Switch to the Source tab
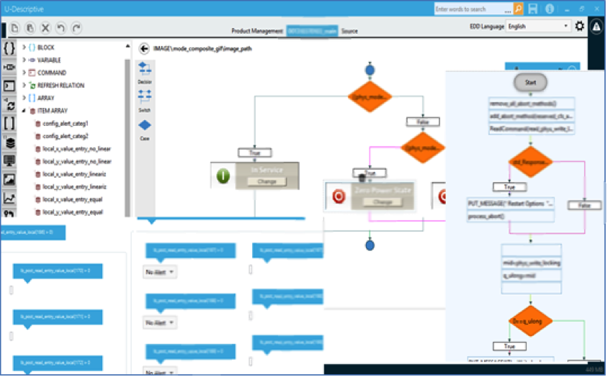This screenshot has height=377, width=608. pyautogui.click(x=349, y=32)
